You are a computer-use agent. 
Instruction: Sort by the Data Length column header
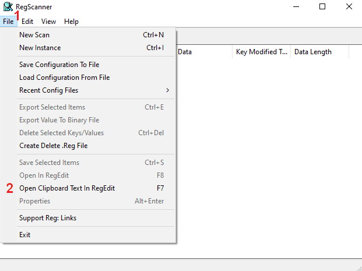click(320, 52)
